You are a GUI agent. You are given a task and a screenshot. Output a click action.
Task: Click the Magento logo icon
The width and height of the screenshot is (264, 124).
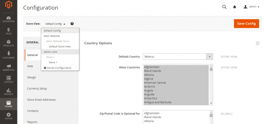pyautogui.click(x=9, y=5)
